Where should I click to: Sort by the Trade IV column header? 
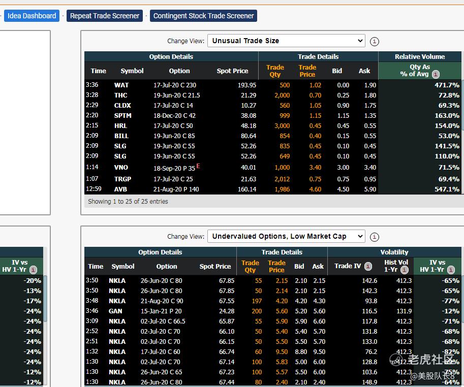point(348,266)
